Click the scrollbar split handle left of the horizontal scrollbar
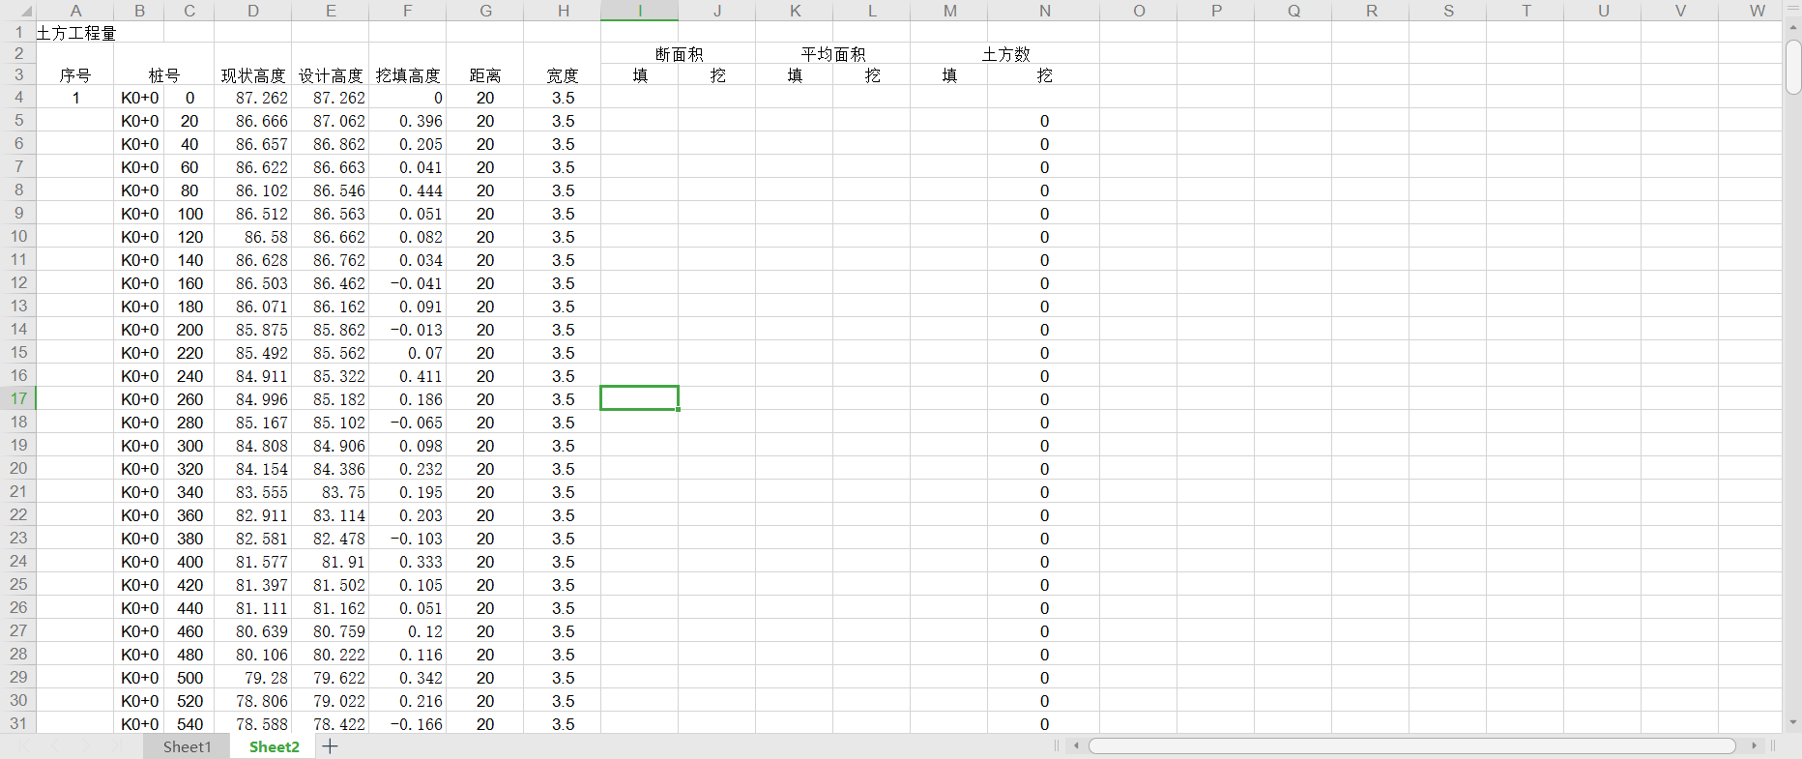The height and width of the screenshot is (759, 1802). pos(1057,745)
